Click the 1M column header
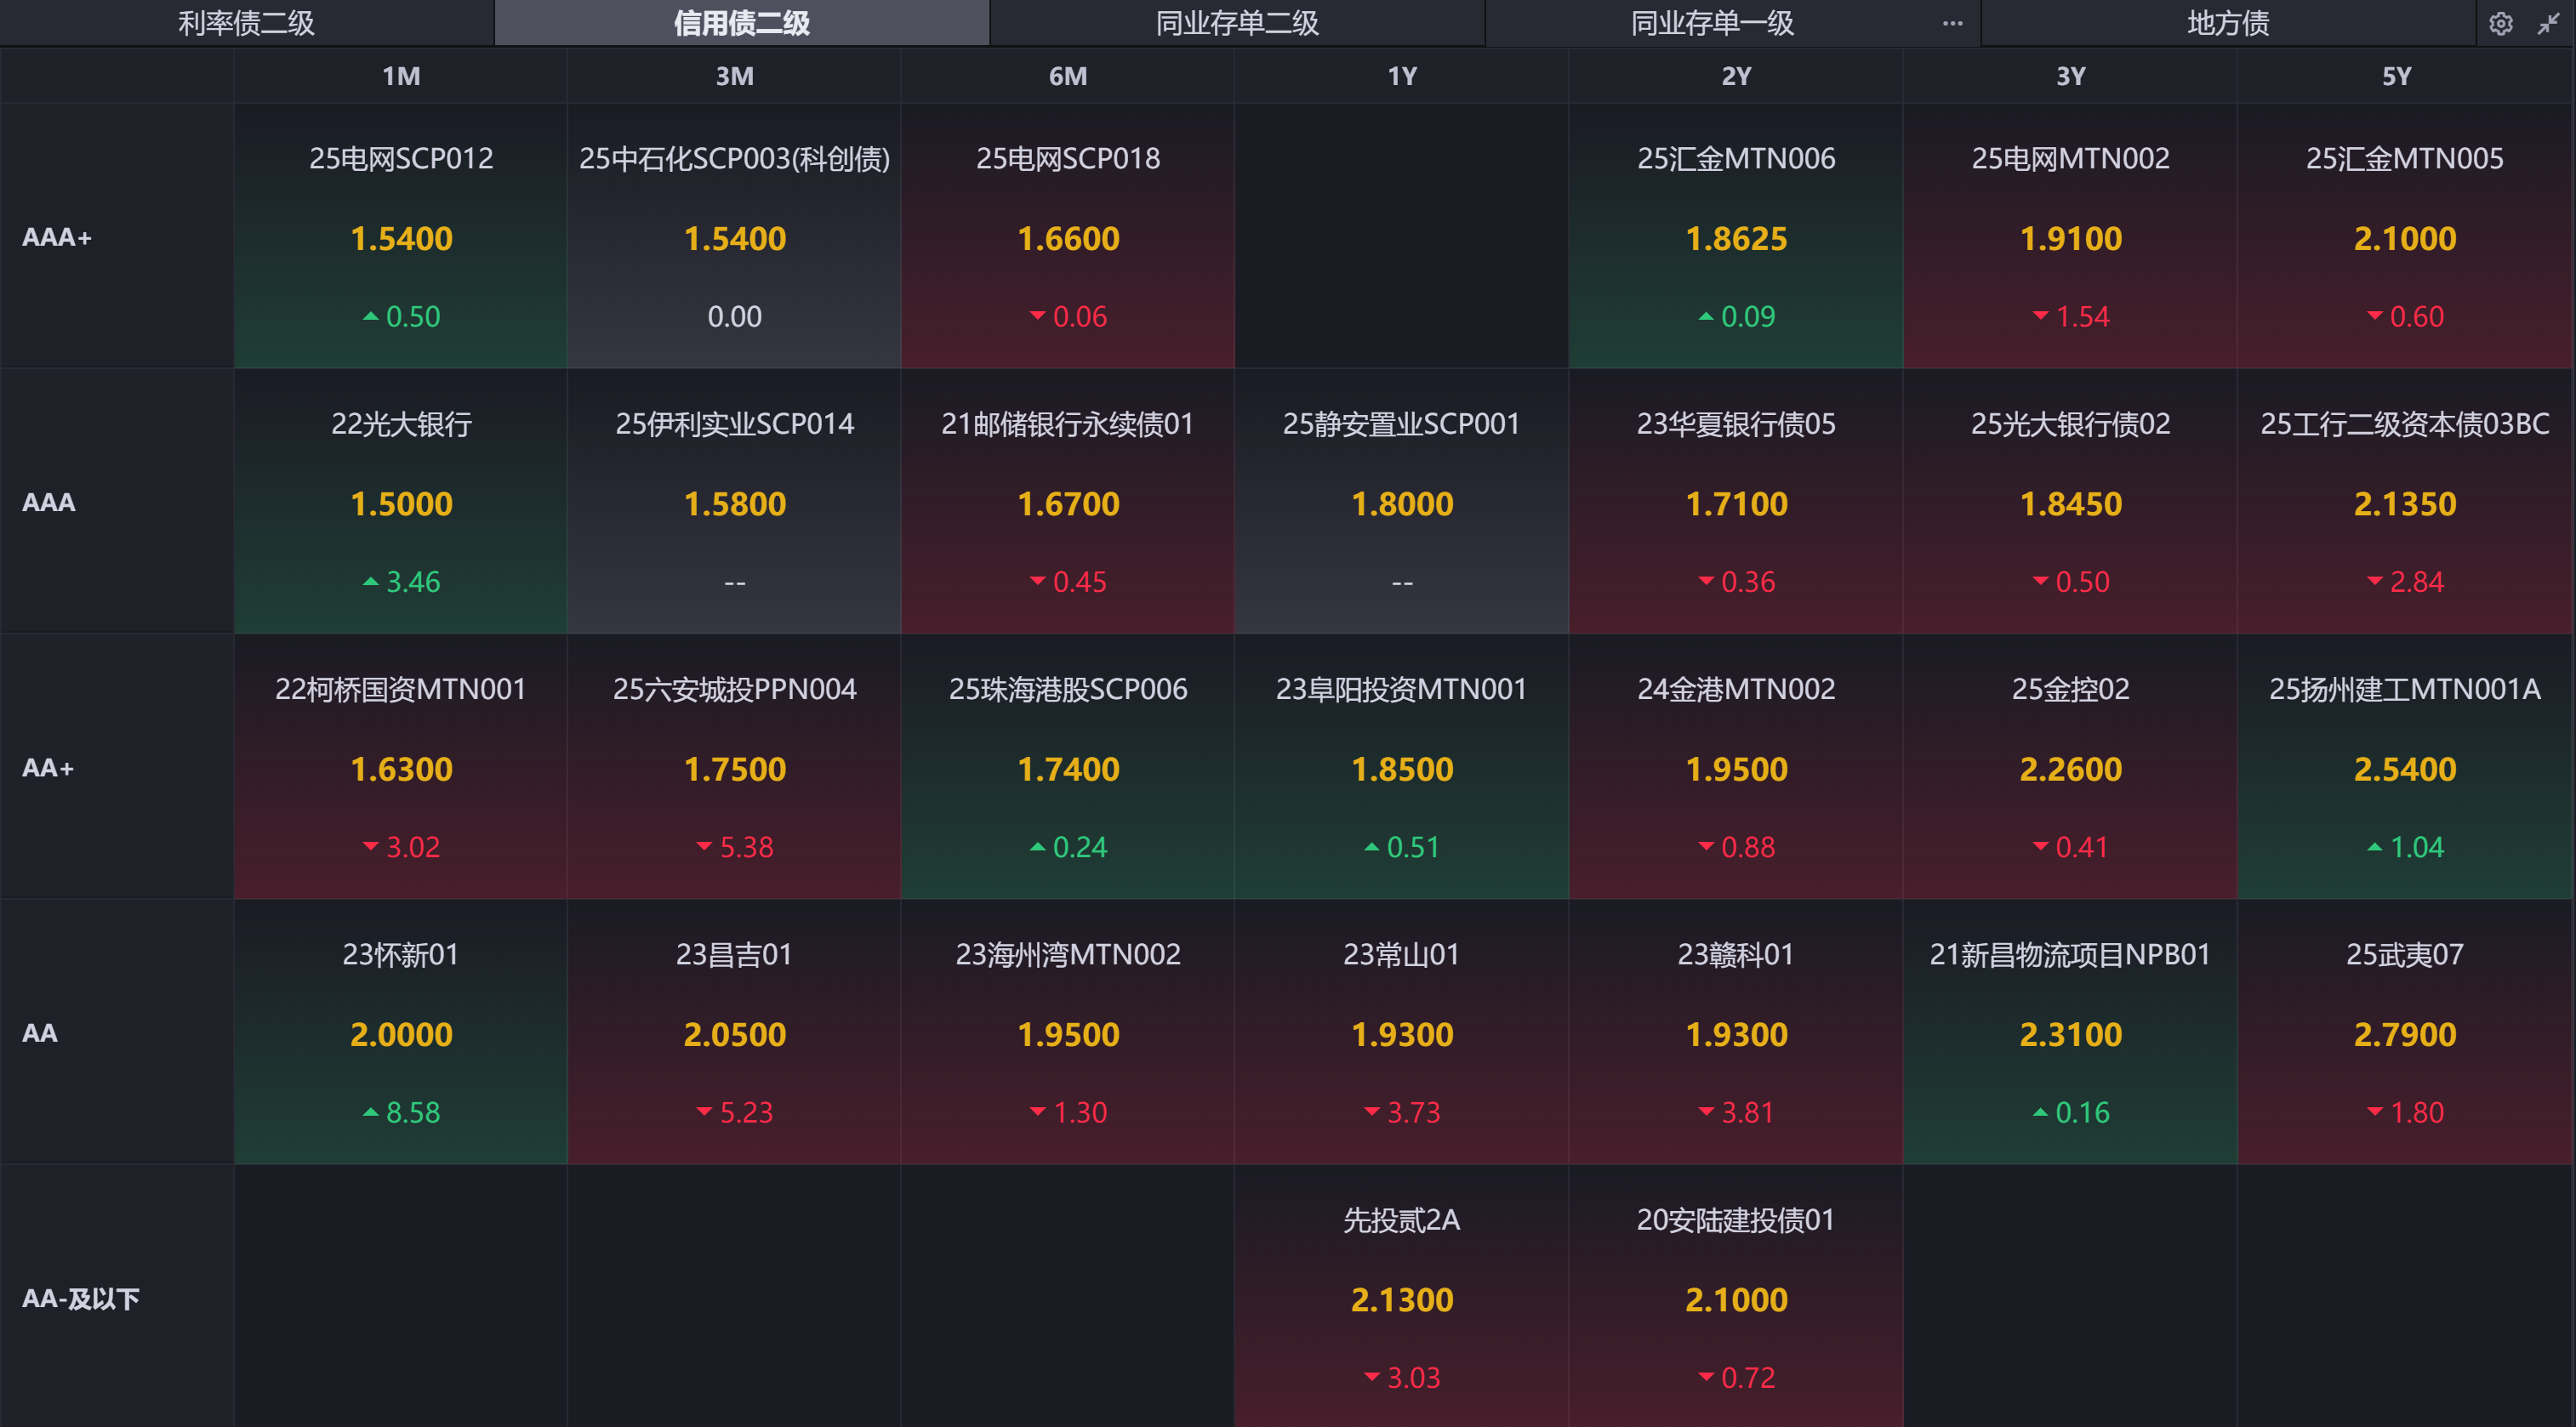Screen dimensions: 2576x1427 point(401,76)
